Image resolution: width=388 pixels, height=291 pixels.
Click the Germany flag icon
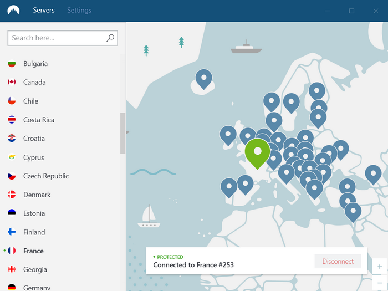tap(12, 288)
